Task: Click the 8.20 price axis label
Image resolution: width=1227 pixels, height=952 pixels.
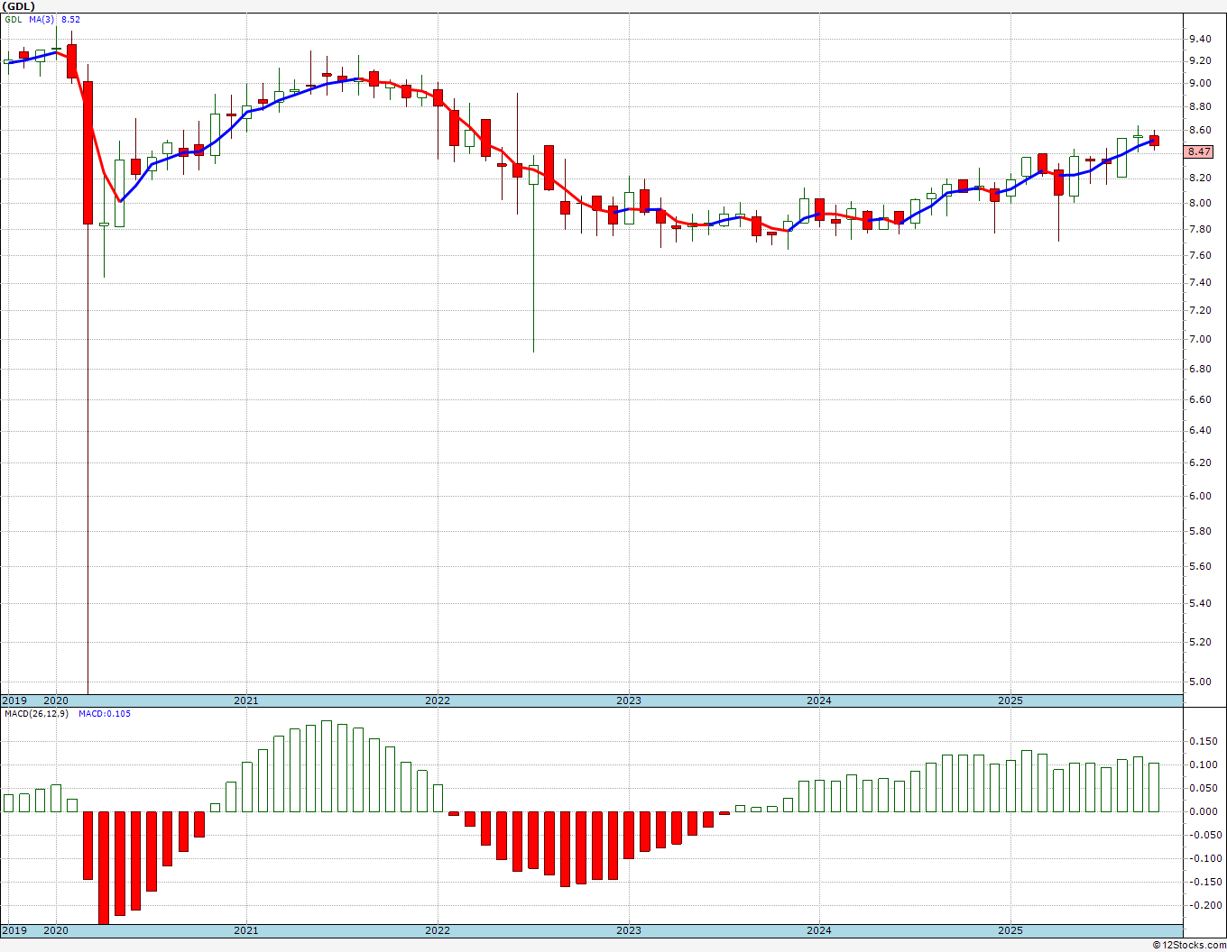Action: [1200, 178]
